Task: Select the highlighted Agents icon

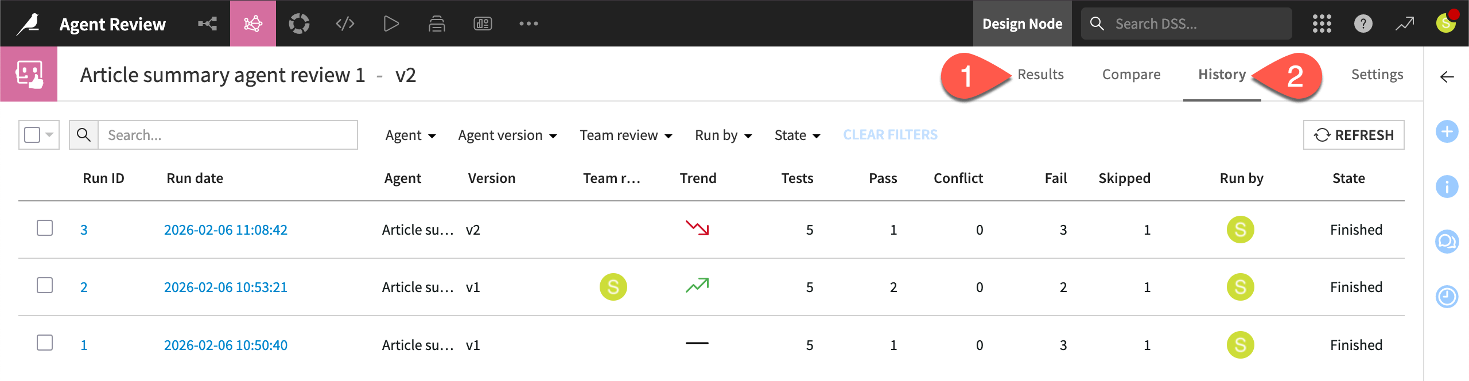Action: tap(252, 24)
